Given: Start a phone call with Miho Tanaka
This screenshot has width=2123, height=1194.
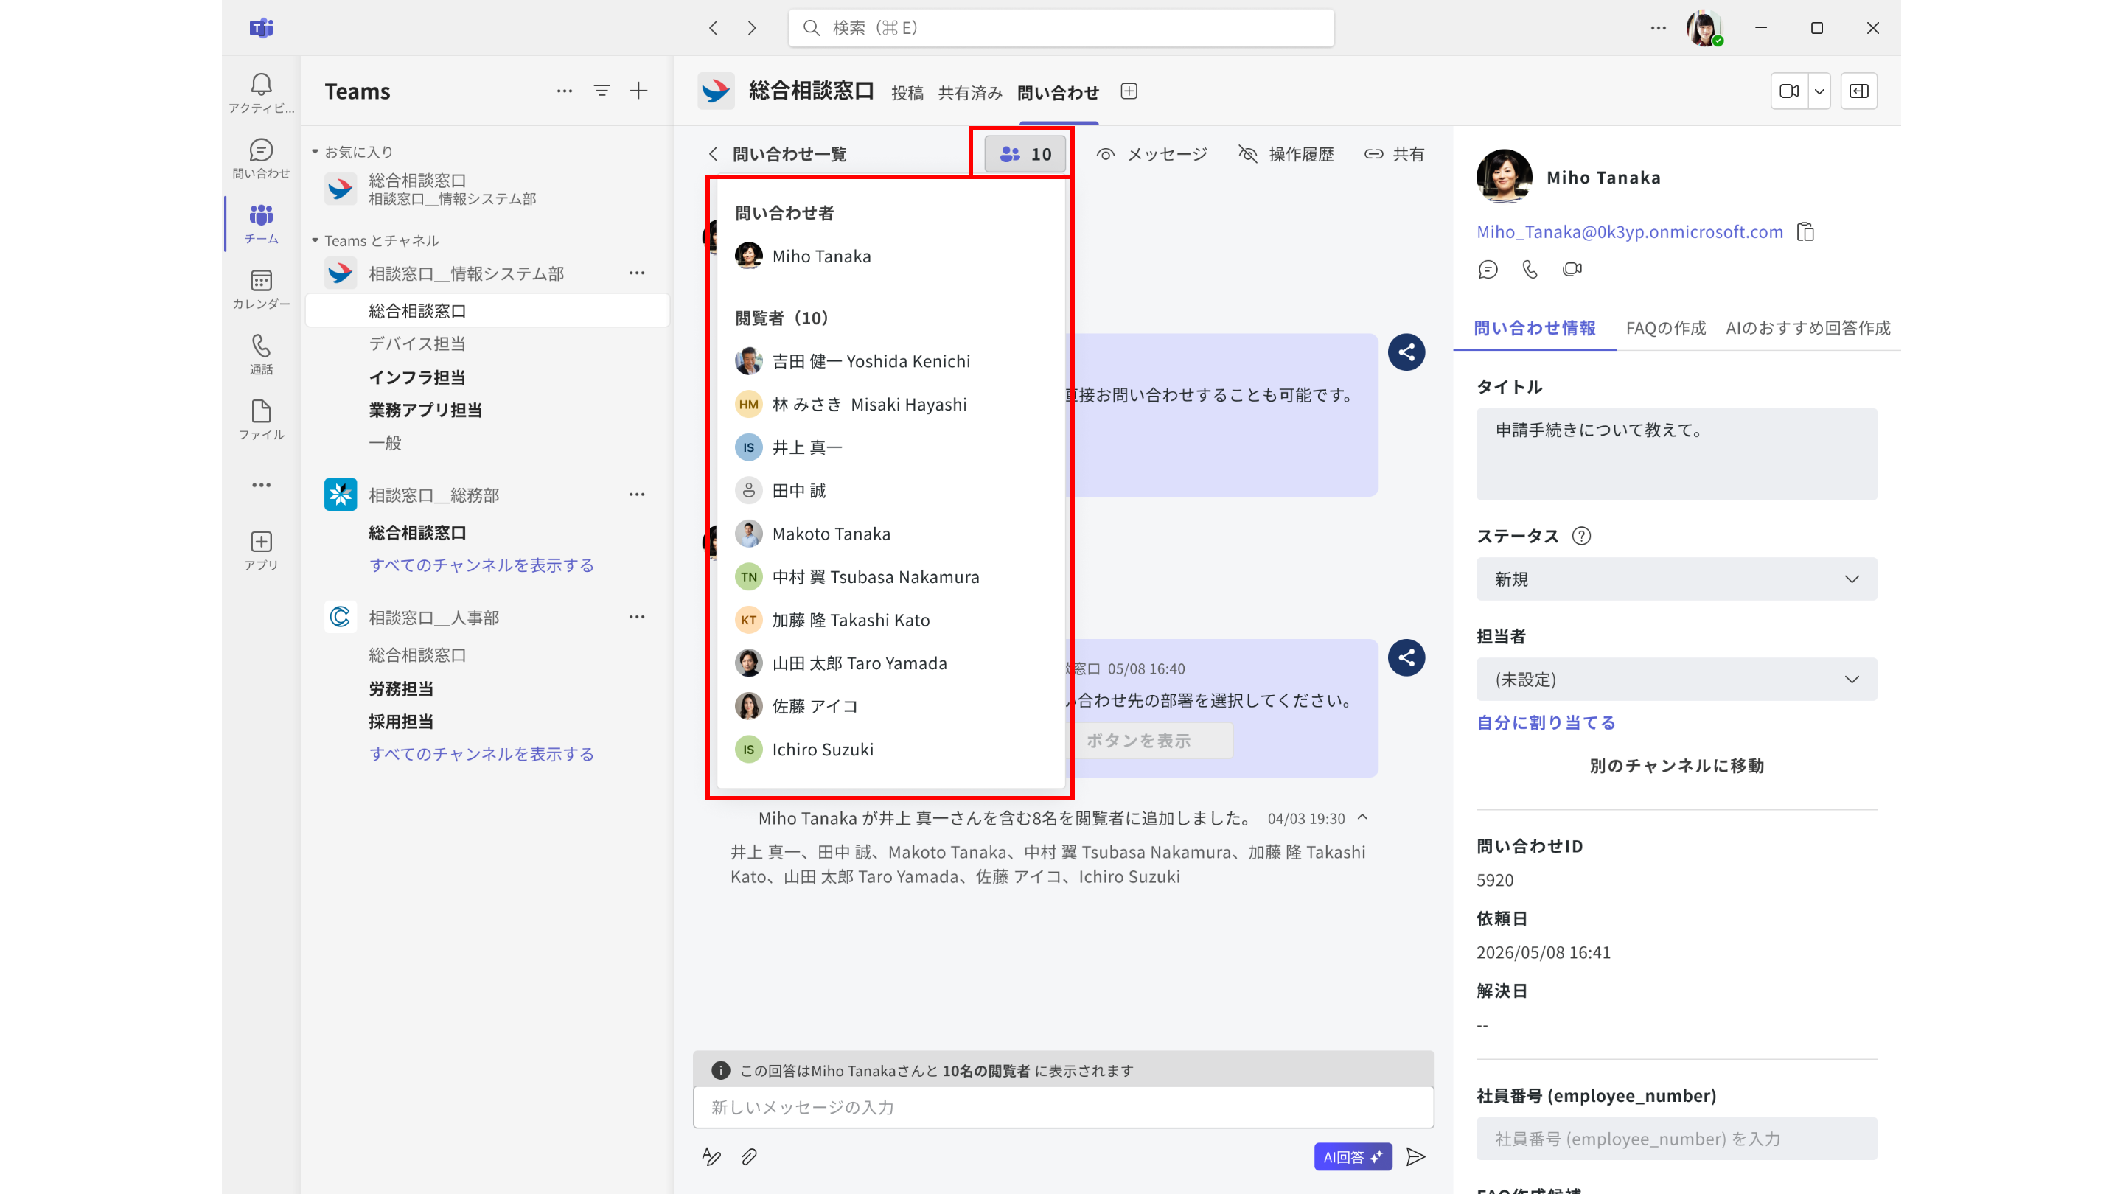Looking at the screenshot, I should 1530,270.
